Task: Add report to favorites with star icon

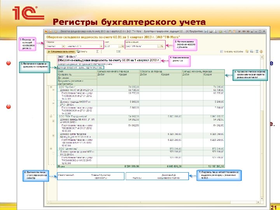Action: (56, 31)
